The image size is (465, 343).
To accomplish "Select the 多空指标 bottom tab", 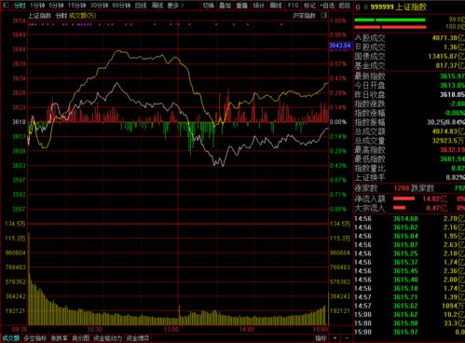I will (34, 338).
